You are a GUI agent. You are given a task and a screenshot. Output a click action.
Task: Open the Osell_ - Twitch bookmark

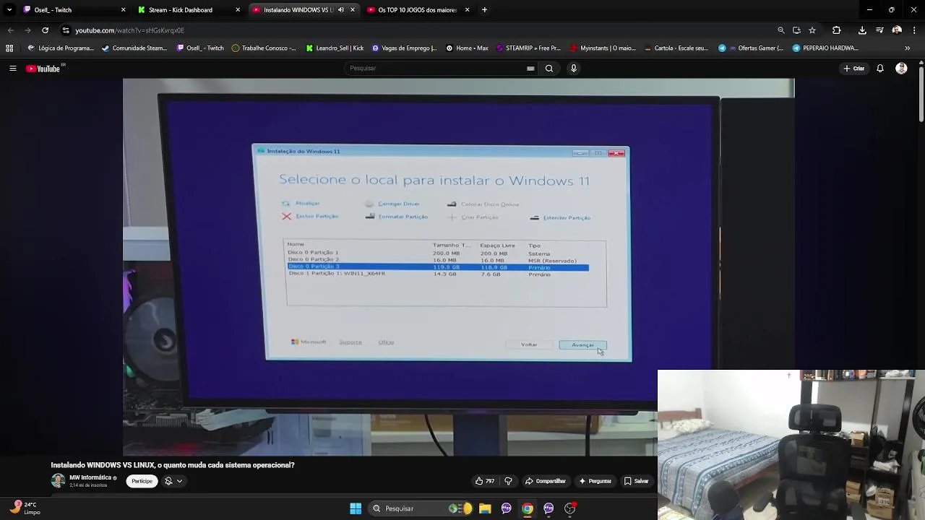point(200,48)
